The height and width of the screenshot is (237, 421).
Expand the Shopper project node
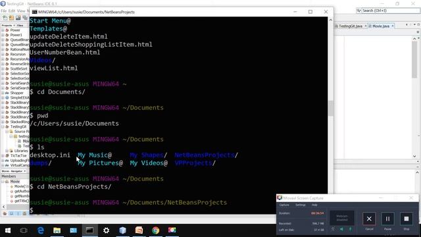(x=3, y=93)
